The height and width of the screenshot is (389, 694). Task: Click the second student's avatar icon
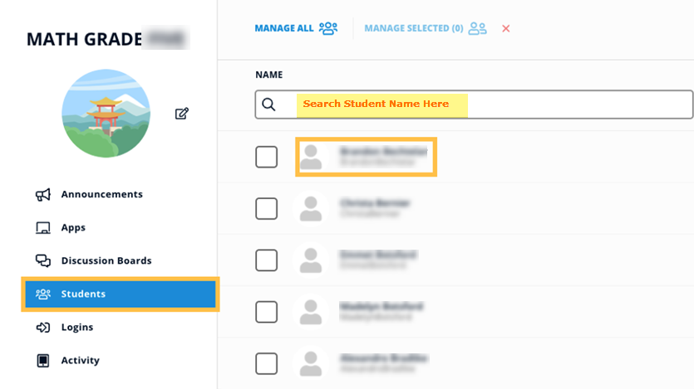[x=311, y=208]
